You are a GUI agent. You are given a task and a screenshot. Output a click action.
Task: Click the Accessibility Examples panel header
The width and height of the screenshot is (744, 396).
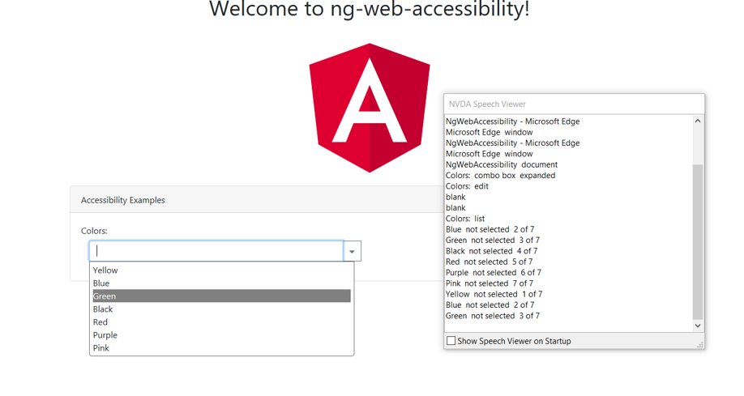(x=256, y=200)
